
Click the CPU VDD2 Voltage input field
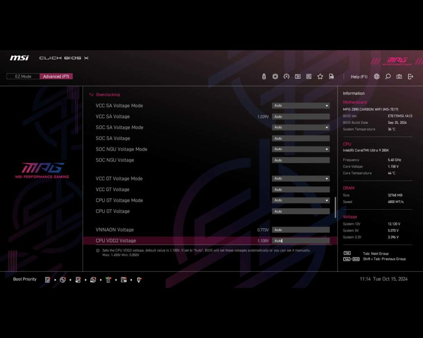(x=301, y=241)
